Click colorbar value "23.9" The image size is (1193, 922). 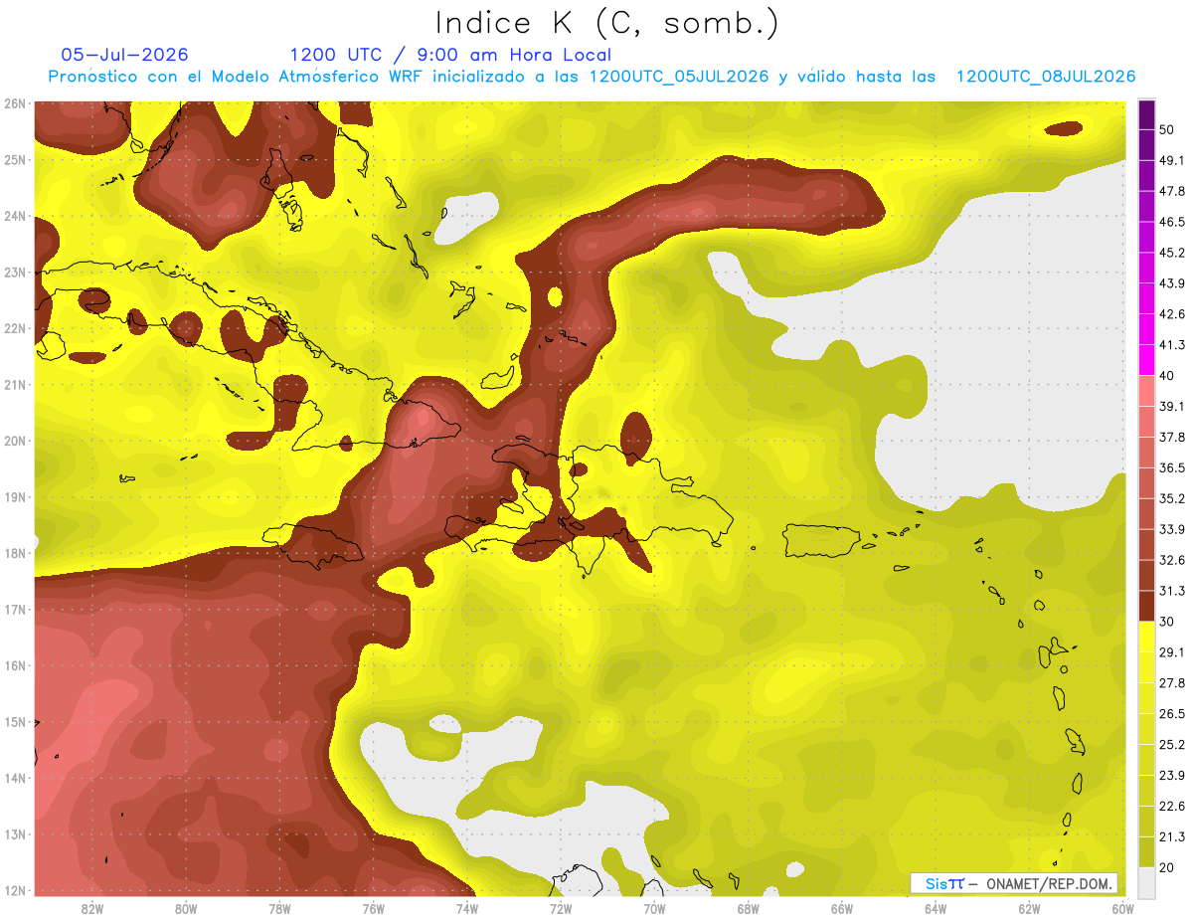click(x=1172, y=776)
